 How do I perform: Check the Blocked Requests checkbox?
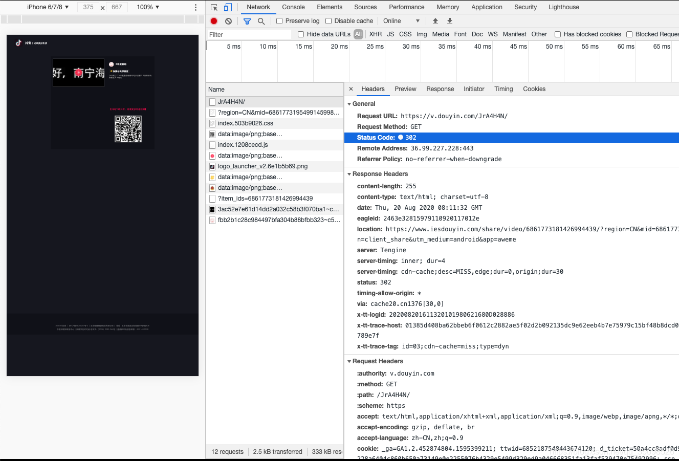click(629, 34)
